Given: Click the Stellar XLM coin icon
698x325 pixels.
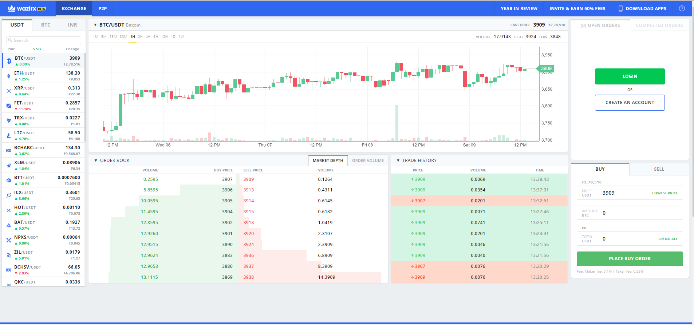Looking at the screenshot, I should pos(9,166).
